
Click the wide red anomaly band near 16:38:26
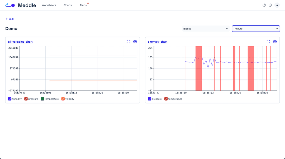pos(234,68)
